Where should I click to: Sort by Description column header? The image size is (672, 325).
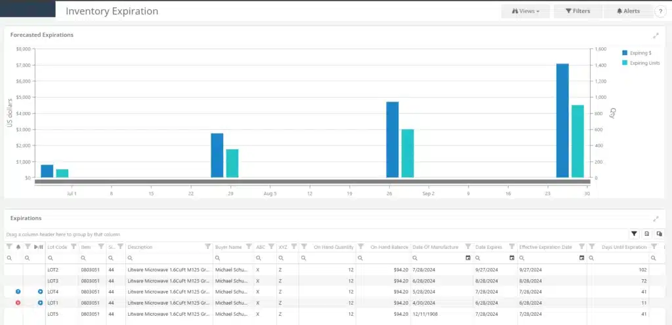[x=140, y=247]
